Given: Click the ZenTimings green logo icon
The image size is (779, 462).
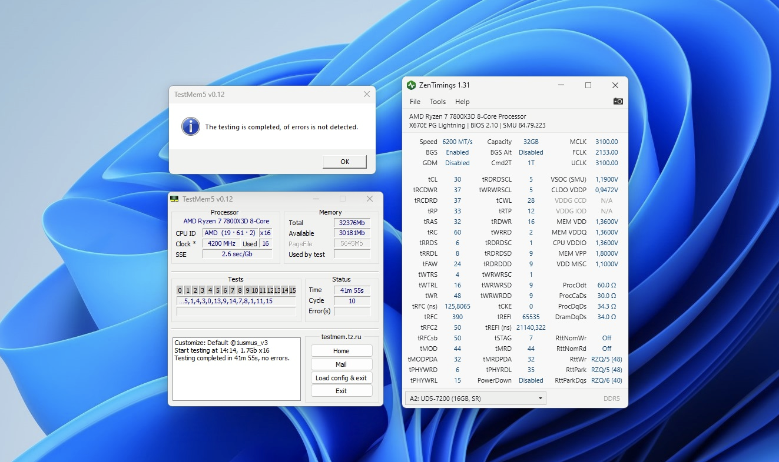Looking at the screenshot, I should [412, 85].
